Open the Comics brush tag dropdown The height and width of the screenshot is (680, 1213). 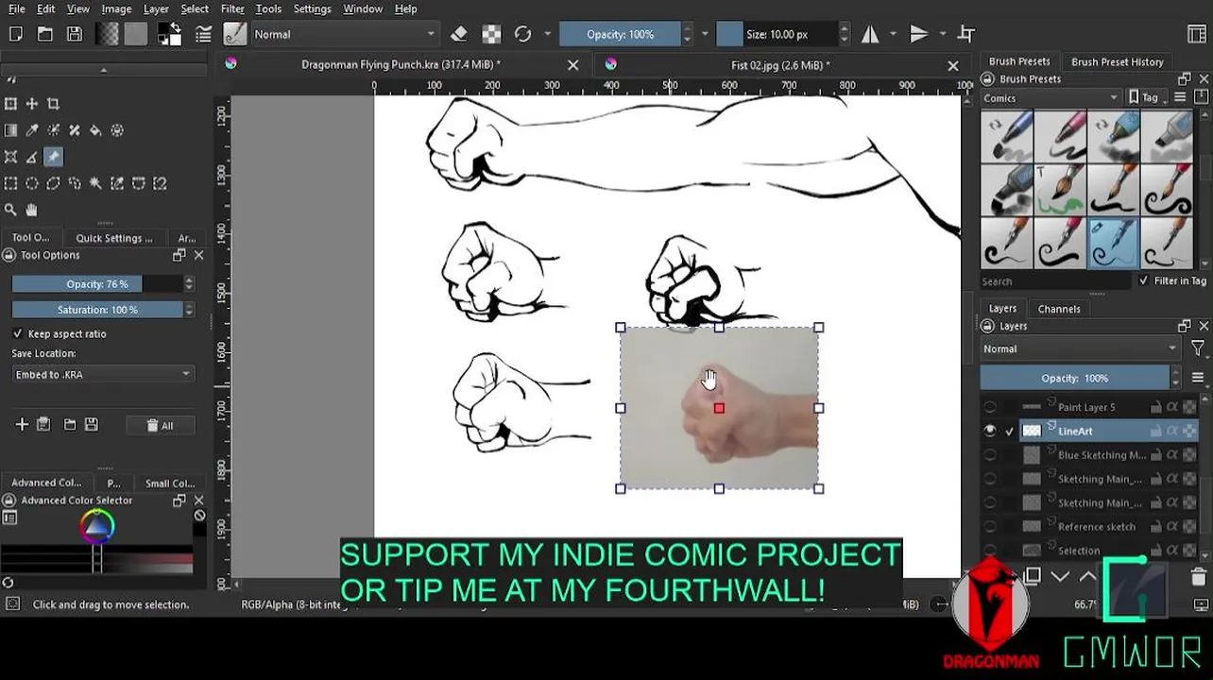[x=1050, y=97]
